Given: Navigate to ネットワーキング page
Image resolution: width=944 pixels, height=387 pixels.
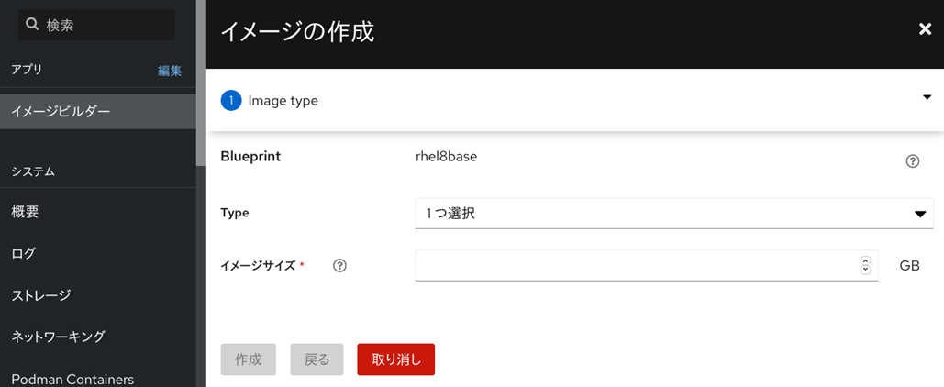Looking at the screenshot, I should 58,337.
